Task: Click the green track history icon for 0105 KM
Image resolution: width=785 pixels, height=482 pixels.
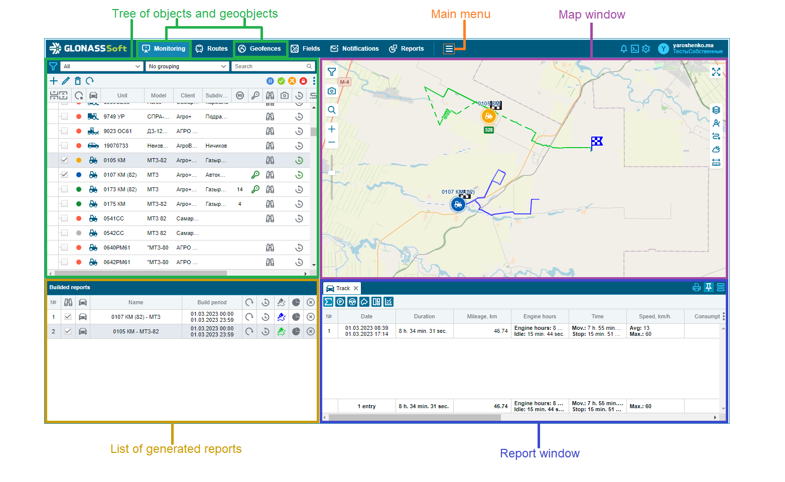Action: point(299,160)
